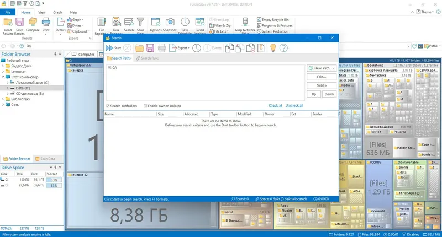The width and height of the screenshot is (442, 237).
Task: Select Data (D:) in the folder tree
Action: point(23,88)
